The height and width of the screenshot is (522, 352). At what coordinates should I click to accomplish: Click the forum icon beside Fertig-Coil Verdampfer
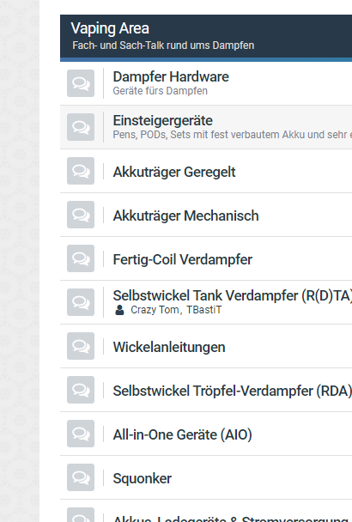[81, 258]
